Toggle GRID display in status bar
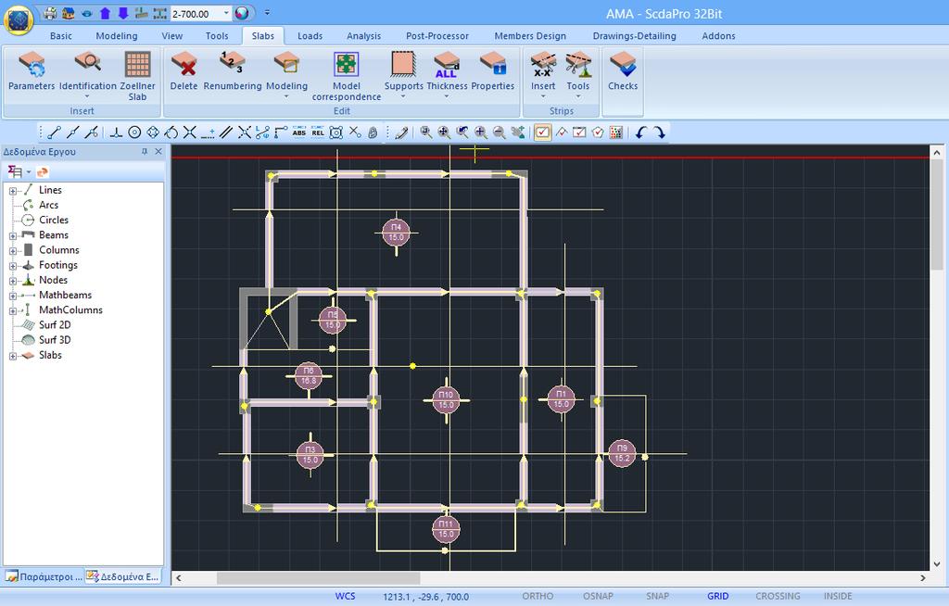This screenshot has width=949, height=606. (718, 596)
